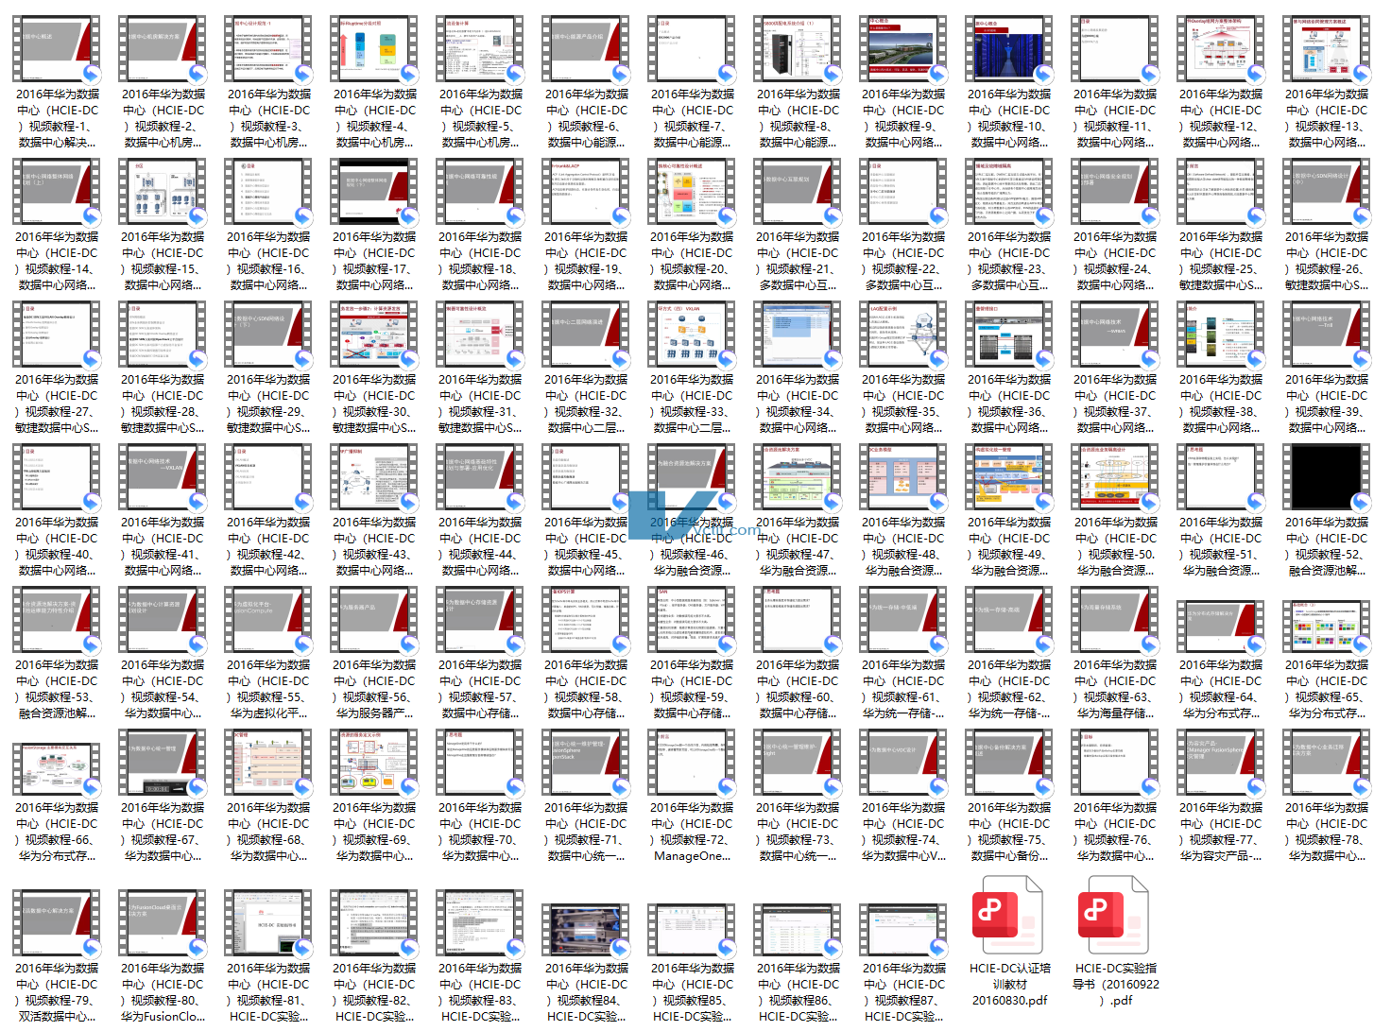
Task: Select the 视频教程-15 video file icon
Action: (163, 192)
